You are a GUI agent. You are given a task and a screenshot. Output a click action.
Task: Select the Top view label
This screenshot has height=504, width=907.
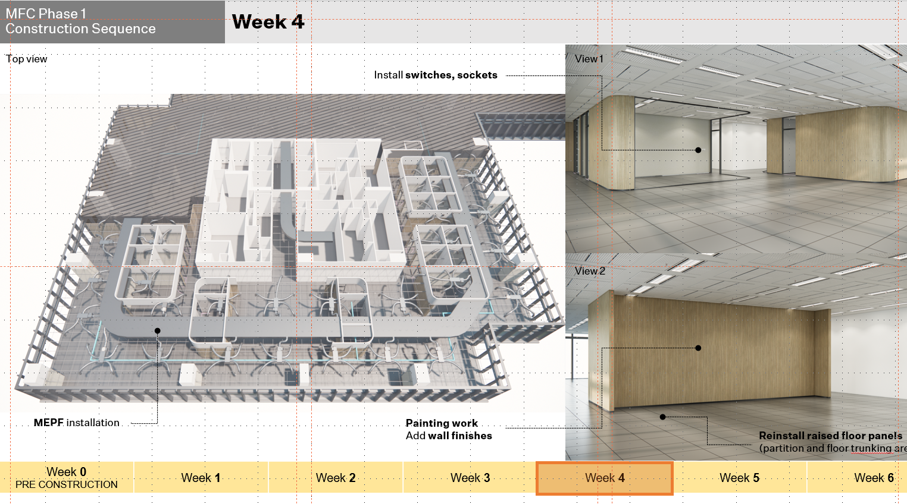click(x=27, y=59)
